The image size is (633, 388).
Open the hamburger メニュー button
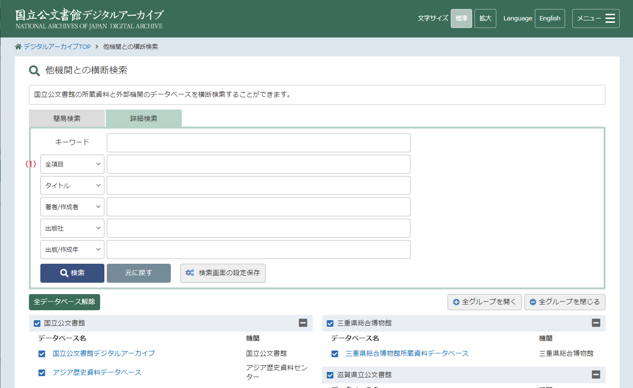tap(596, 18)
